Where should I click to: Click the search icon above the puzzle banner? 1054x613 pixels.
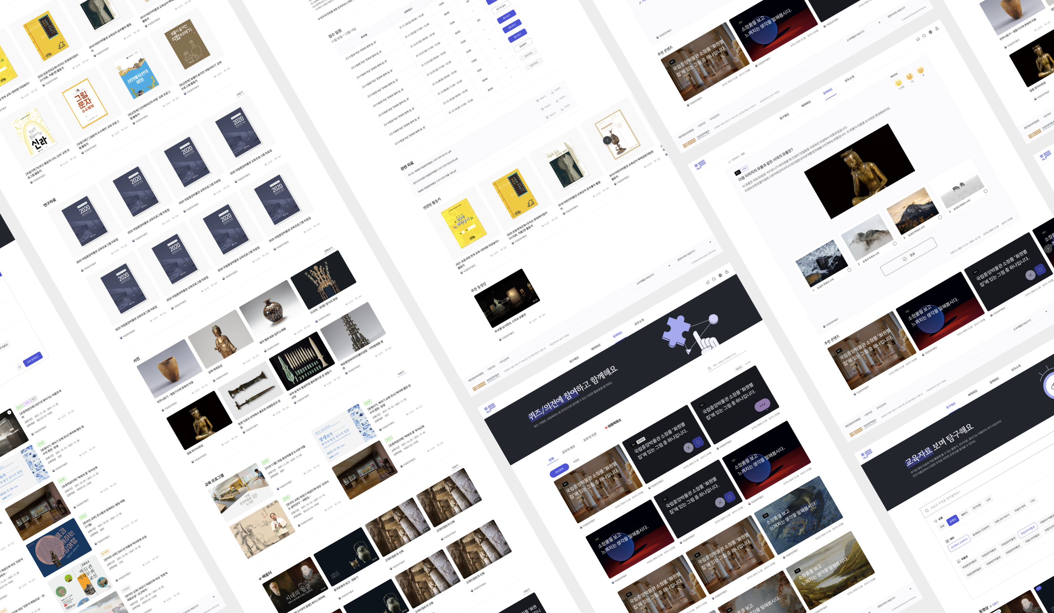click(714, 279)
